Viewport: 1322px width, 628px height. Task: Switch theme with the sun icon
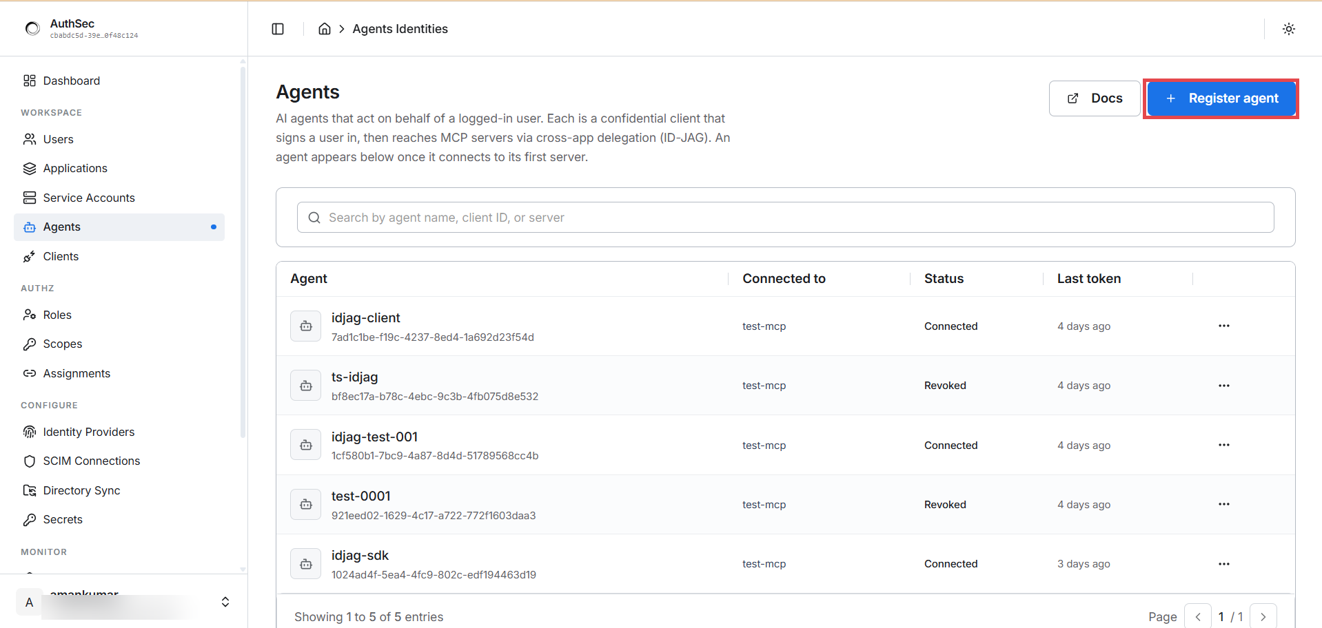click(1288, 29)
